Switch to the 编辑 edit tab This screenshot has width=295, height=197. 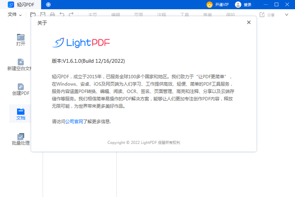115,15
